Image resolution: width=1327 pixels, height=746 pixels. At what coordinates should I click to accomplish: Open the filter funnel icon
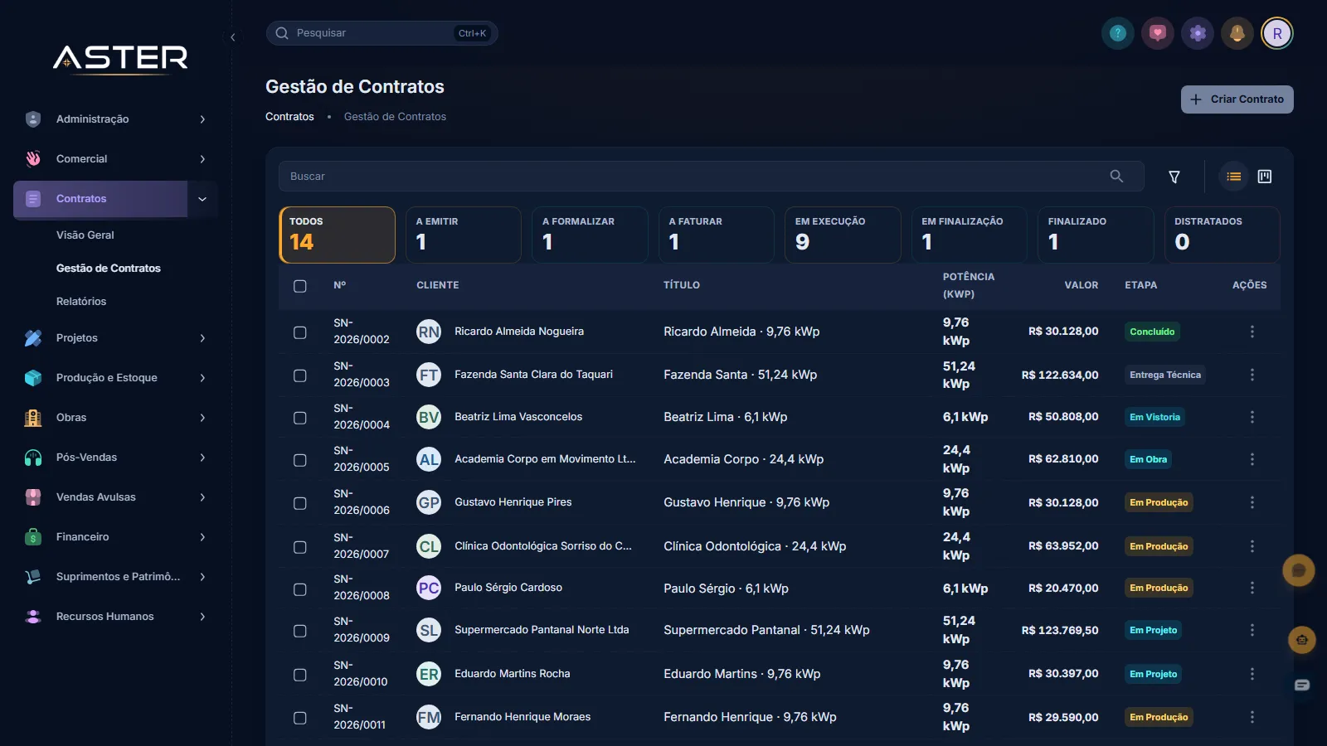[1174, 177]
